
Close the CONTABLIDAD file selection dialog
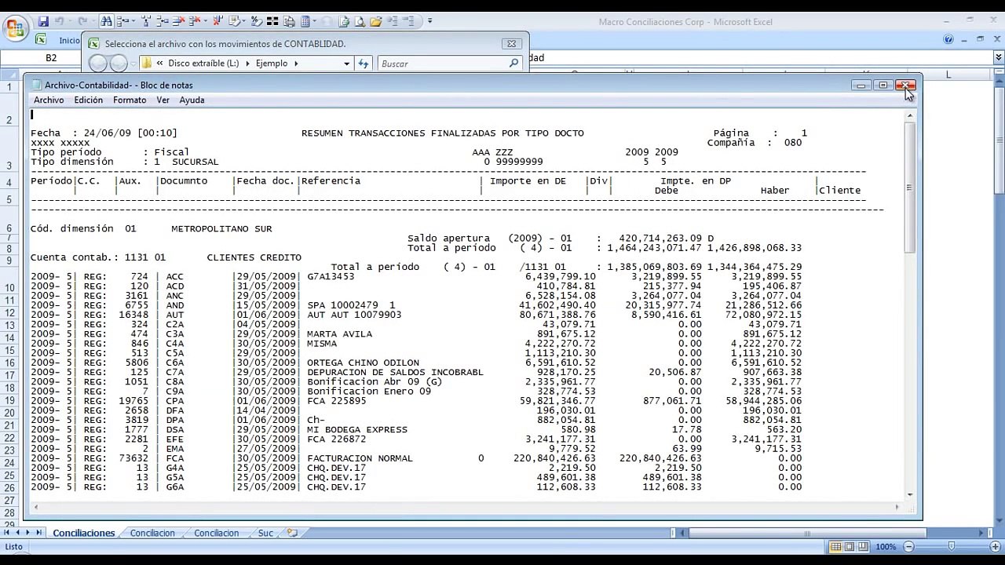click(x=511, y=44)
